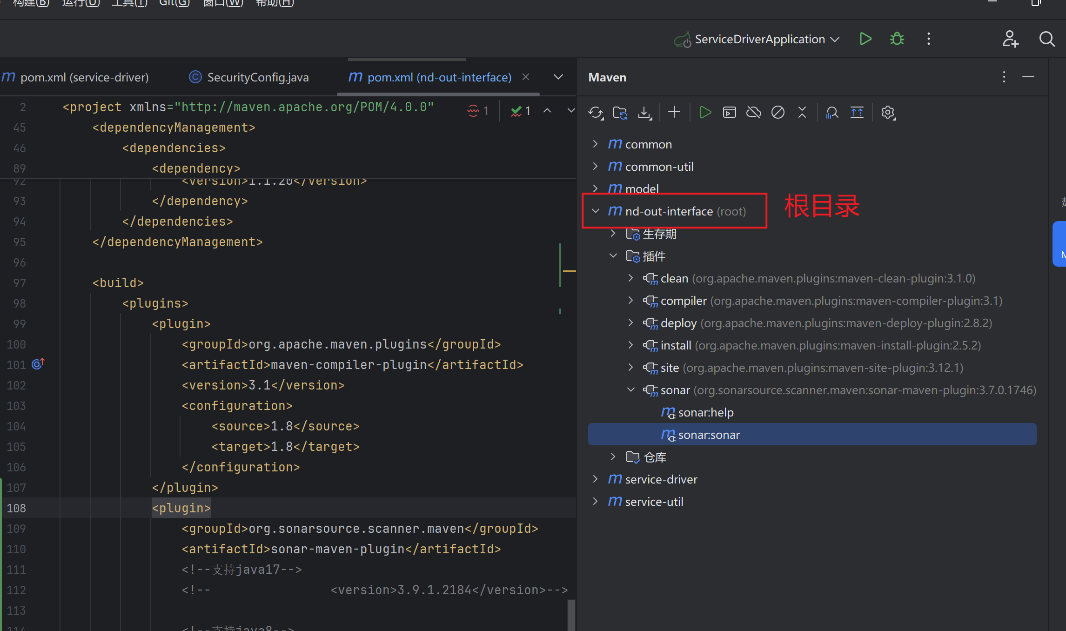Run the selected Maven goal
This screenshot has width=1066, height=631.
705,112
